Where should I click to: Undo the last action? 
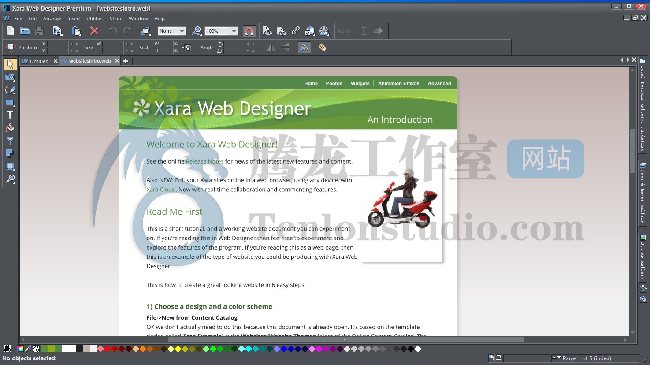113,31
